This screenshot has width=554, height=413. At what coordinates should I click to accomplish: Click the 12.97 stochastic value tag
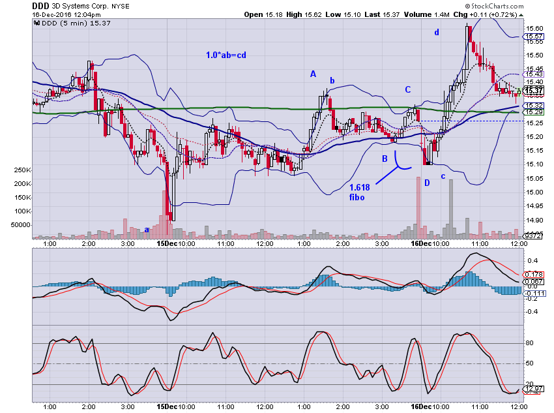pos(534,389)
